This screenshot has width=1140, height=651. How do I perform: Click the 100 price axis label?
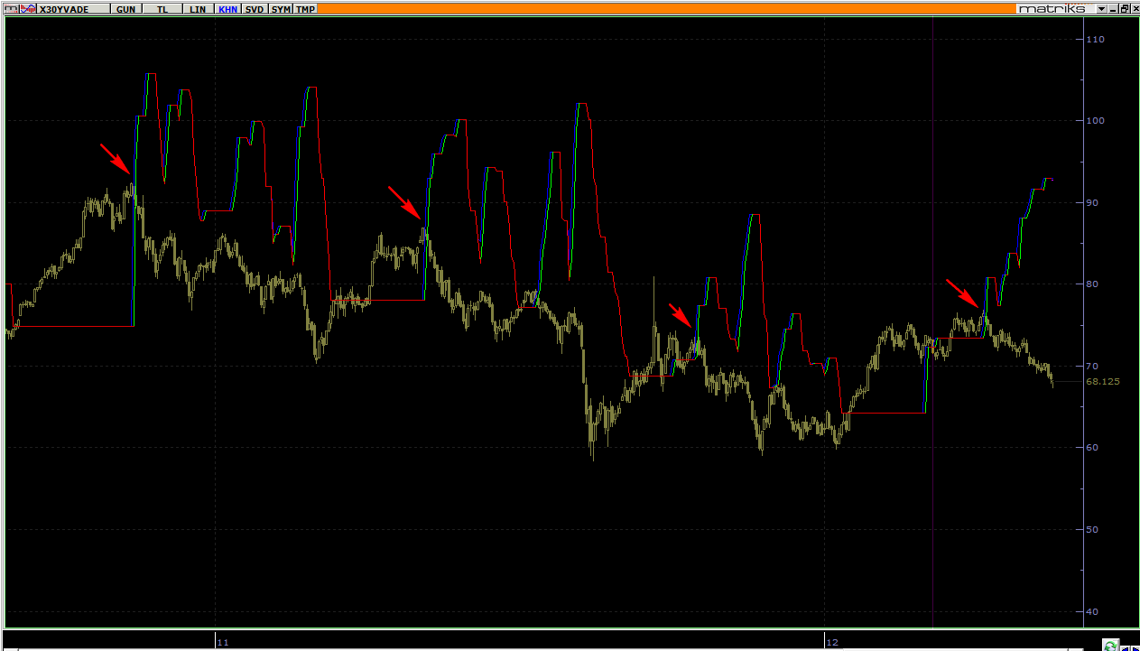[1096, 120]
